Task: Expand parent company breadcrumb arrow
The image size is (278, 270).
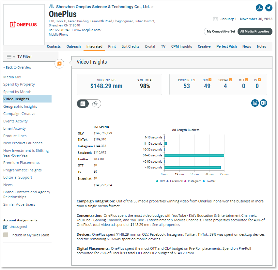Action: (x=152, y=7)
